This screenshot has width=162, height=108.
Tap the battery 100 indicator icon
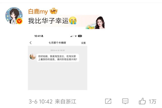coord(80,36)
